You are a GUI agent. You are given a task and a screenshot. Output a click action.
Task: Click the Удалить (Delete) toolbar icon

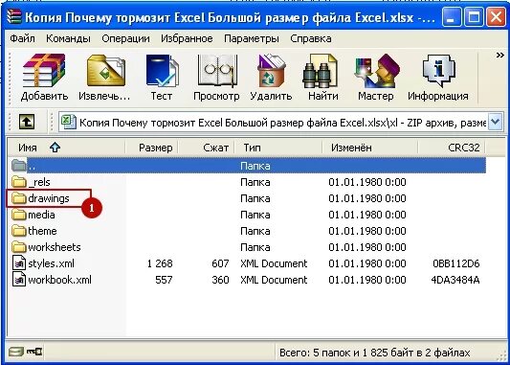pos(271,78)
